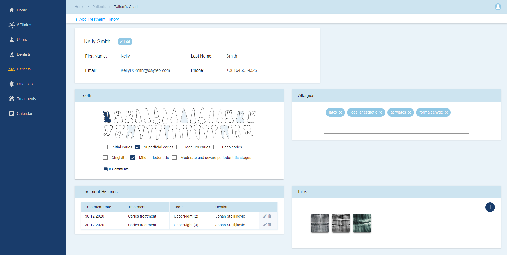
Task: Click the Diseases virus icon
Action: pyautogui.click(x=12, y=84)
